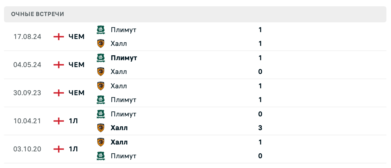Click England flag beside 03.10.20 date

59,149
